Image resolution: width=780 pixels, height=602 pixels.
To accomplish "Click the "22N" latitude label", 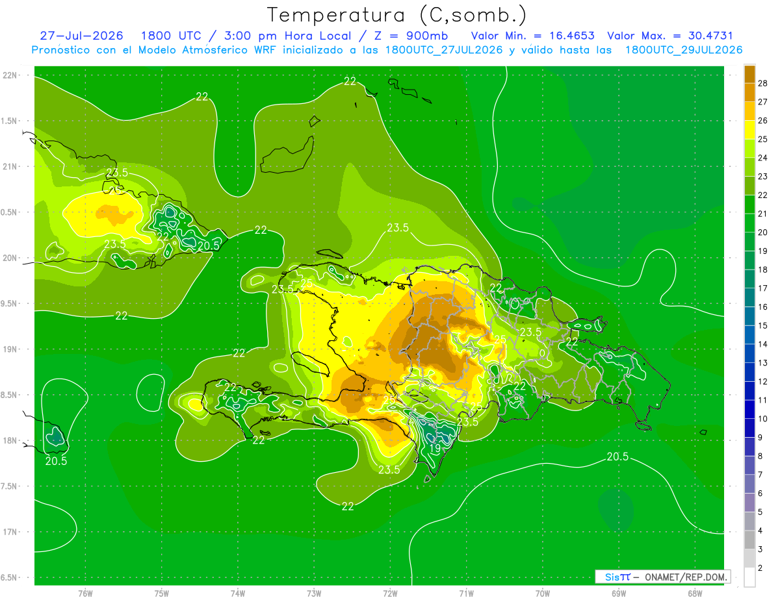I will (10, 75).
